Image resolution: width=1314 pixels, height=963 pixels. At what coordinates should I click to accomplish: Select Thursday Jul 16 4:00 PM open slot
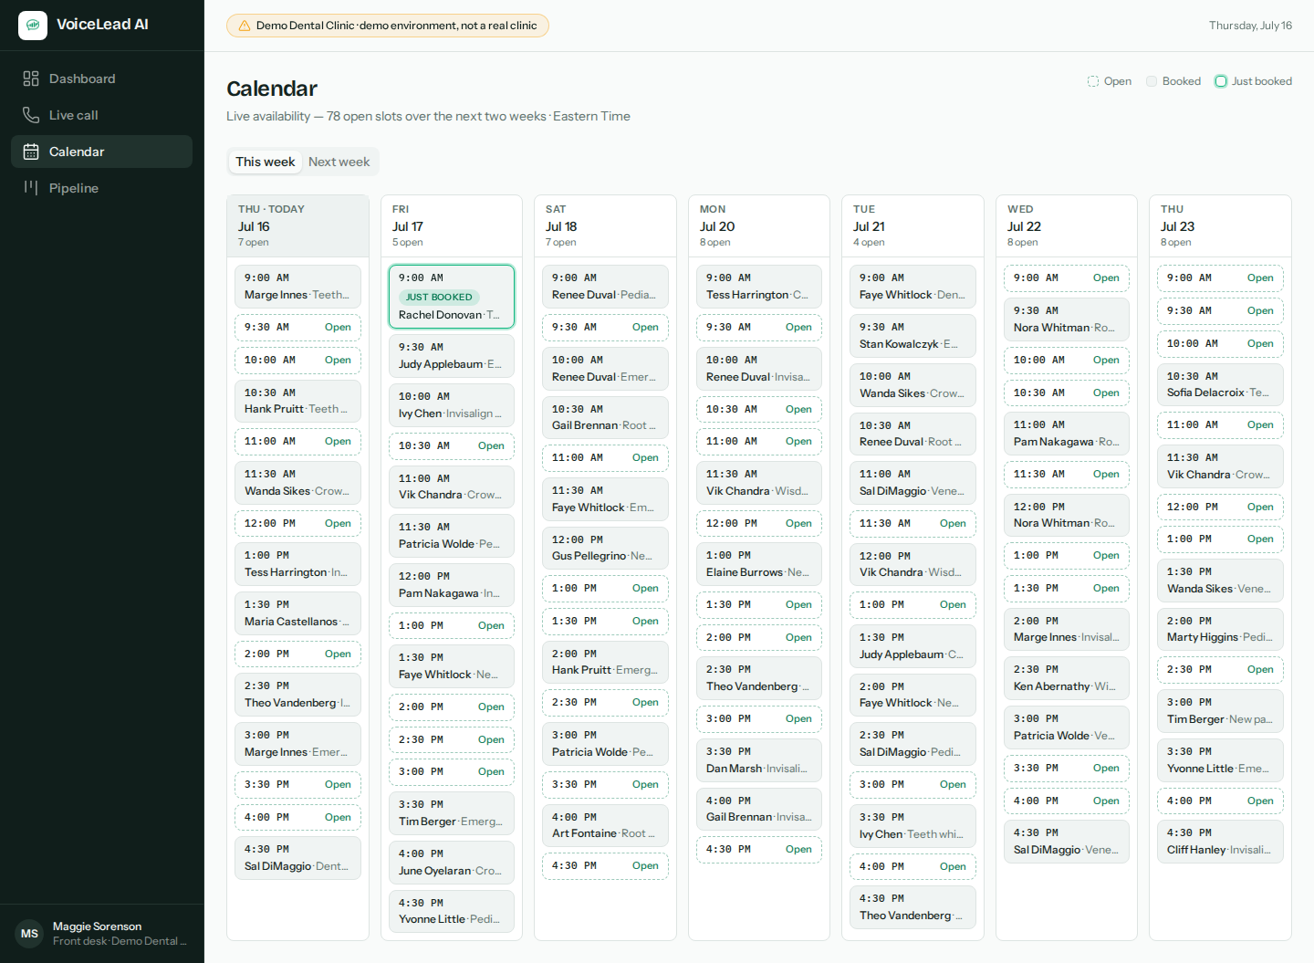(297, 818)
